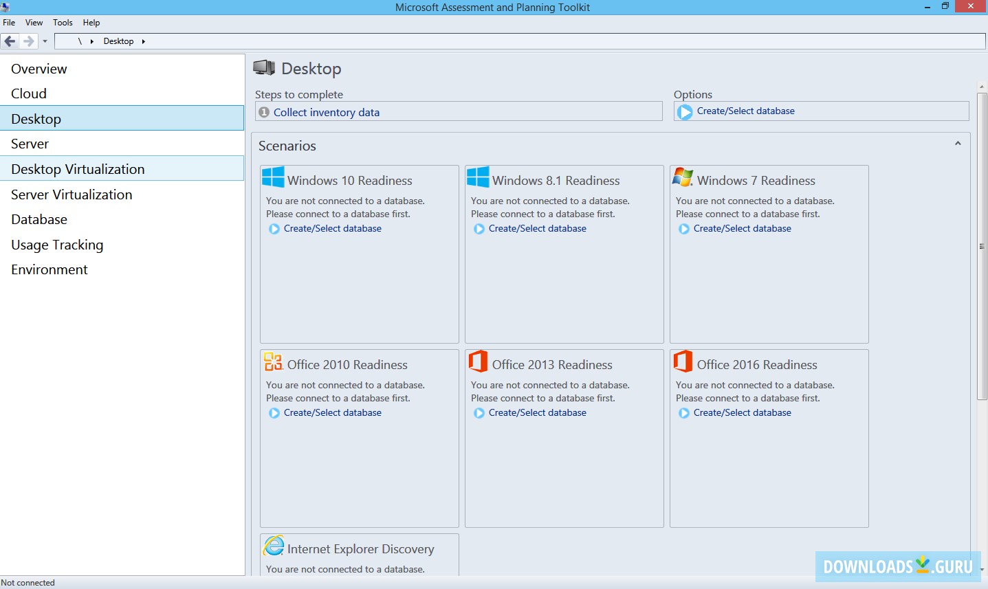Click arrow icon in Office 2010 Readiness card

click(274, 413)
